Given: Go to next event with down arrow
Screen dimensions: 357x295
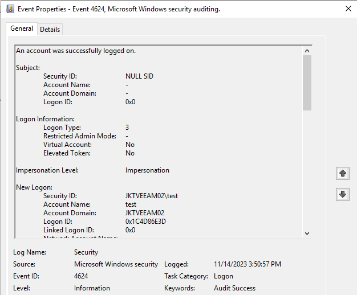Looking at the screenshot, I should [342, 194].
